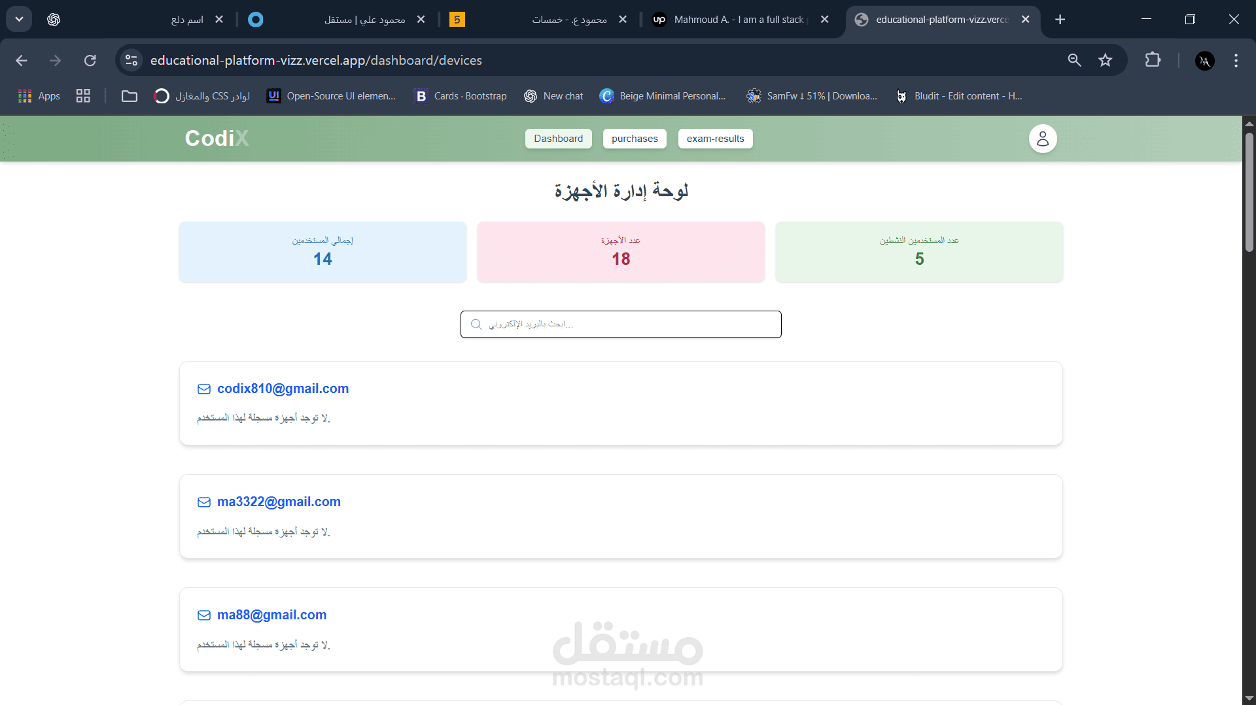1256x705 pixels.
Task: Open the Apps grid shortcut
Action: (x=39, y=96)
